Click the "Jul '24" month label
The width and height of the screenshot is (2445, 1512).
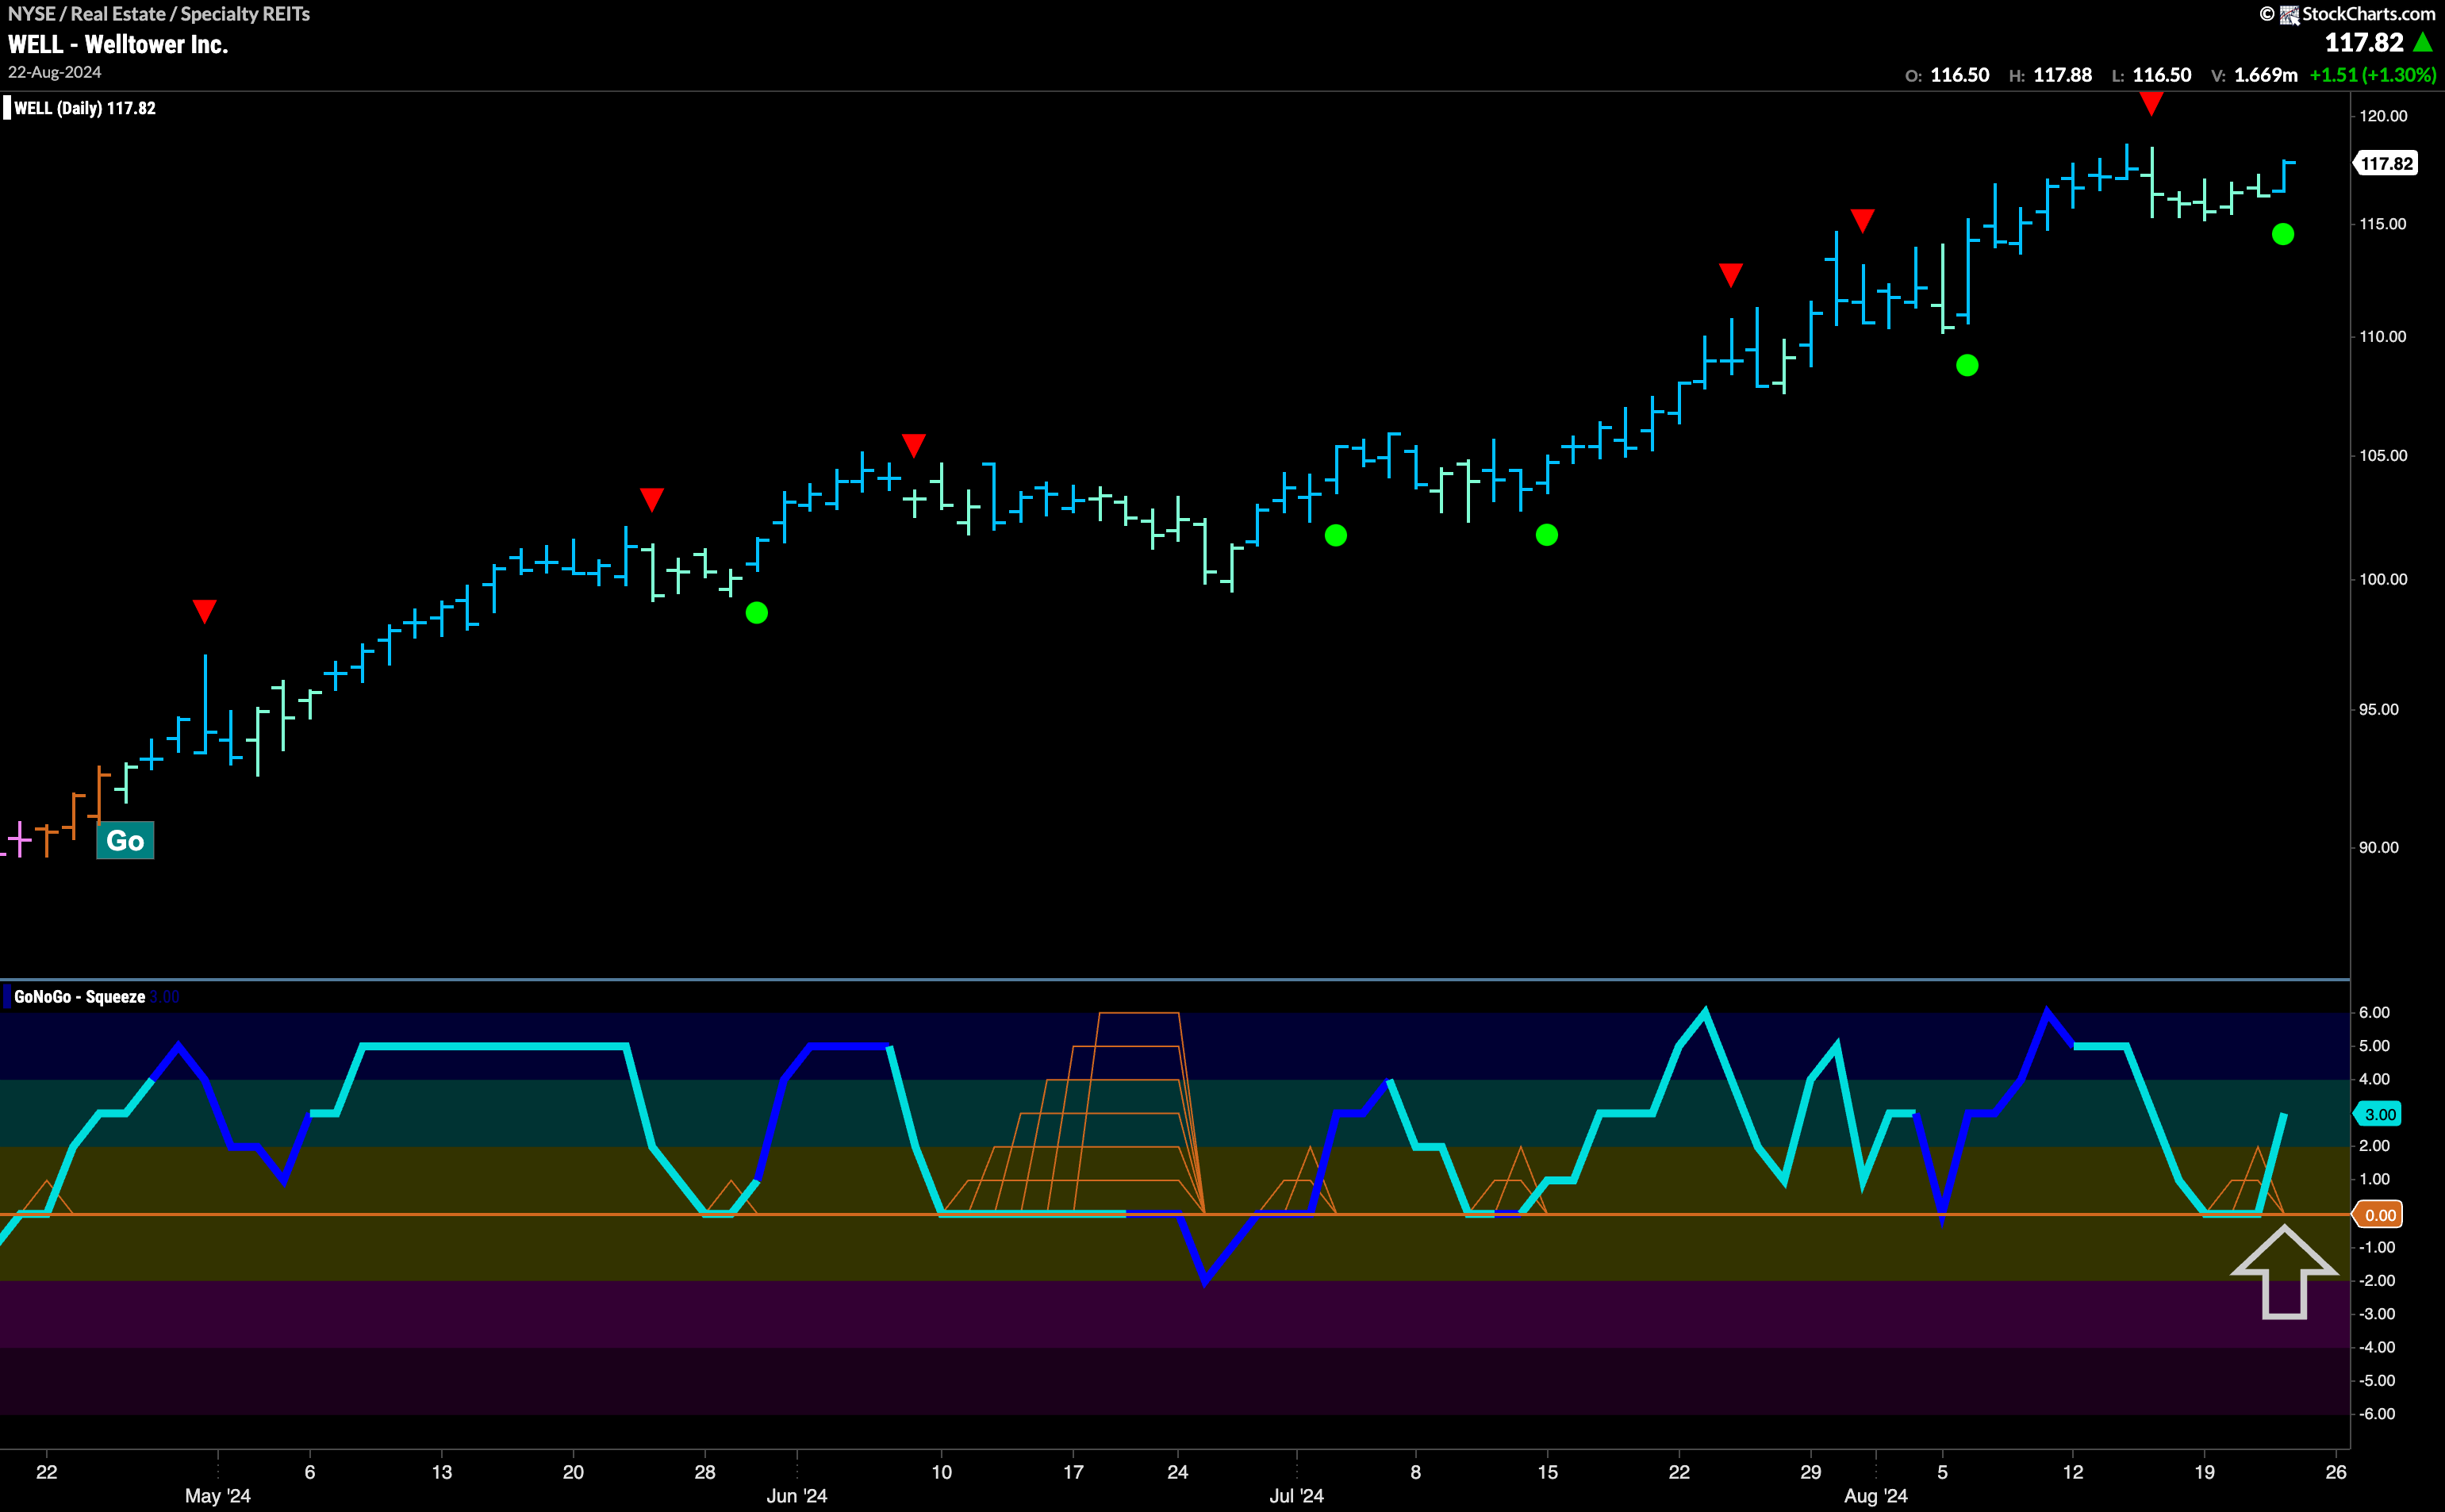tap(1297, 1496)
